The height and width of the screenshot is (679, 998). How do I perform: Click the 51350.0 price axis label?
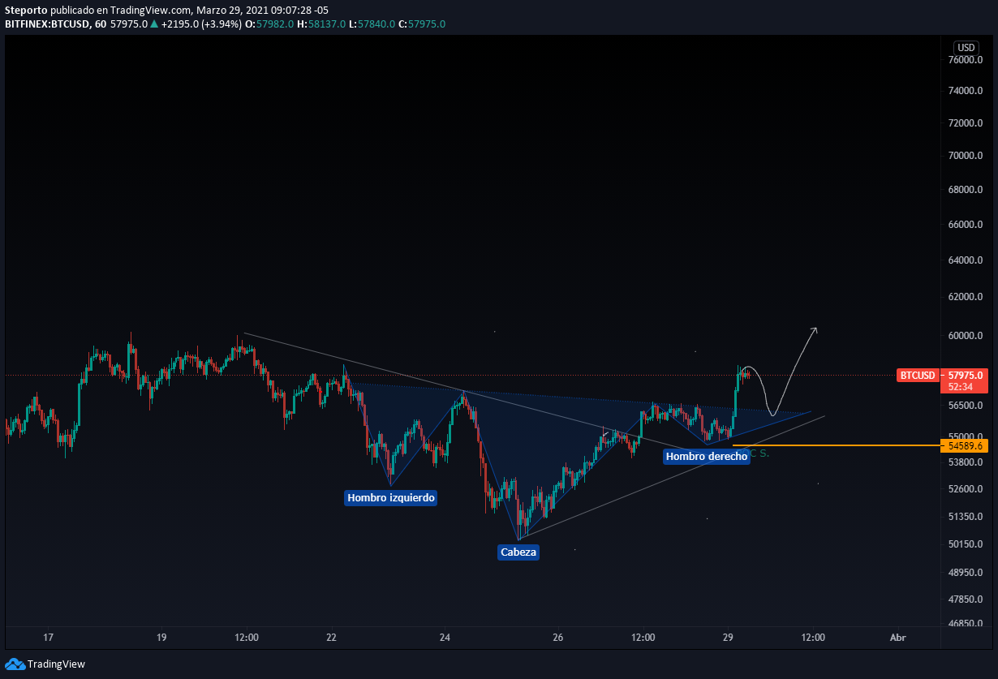(x=966, y=517)
